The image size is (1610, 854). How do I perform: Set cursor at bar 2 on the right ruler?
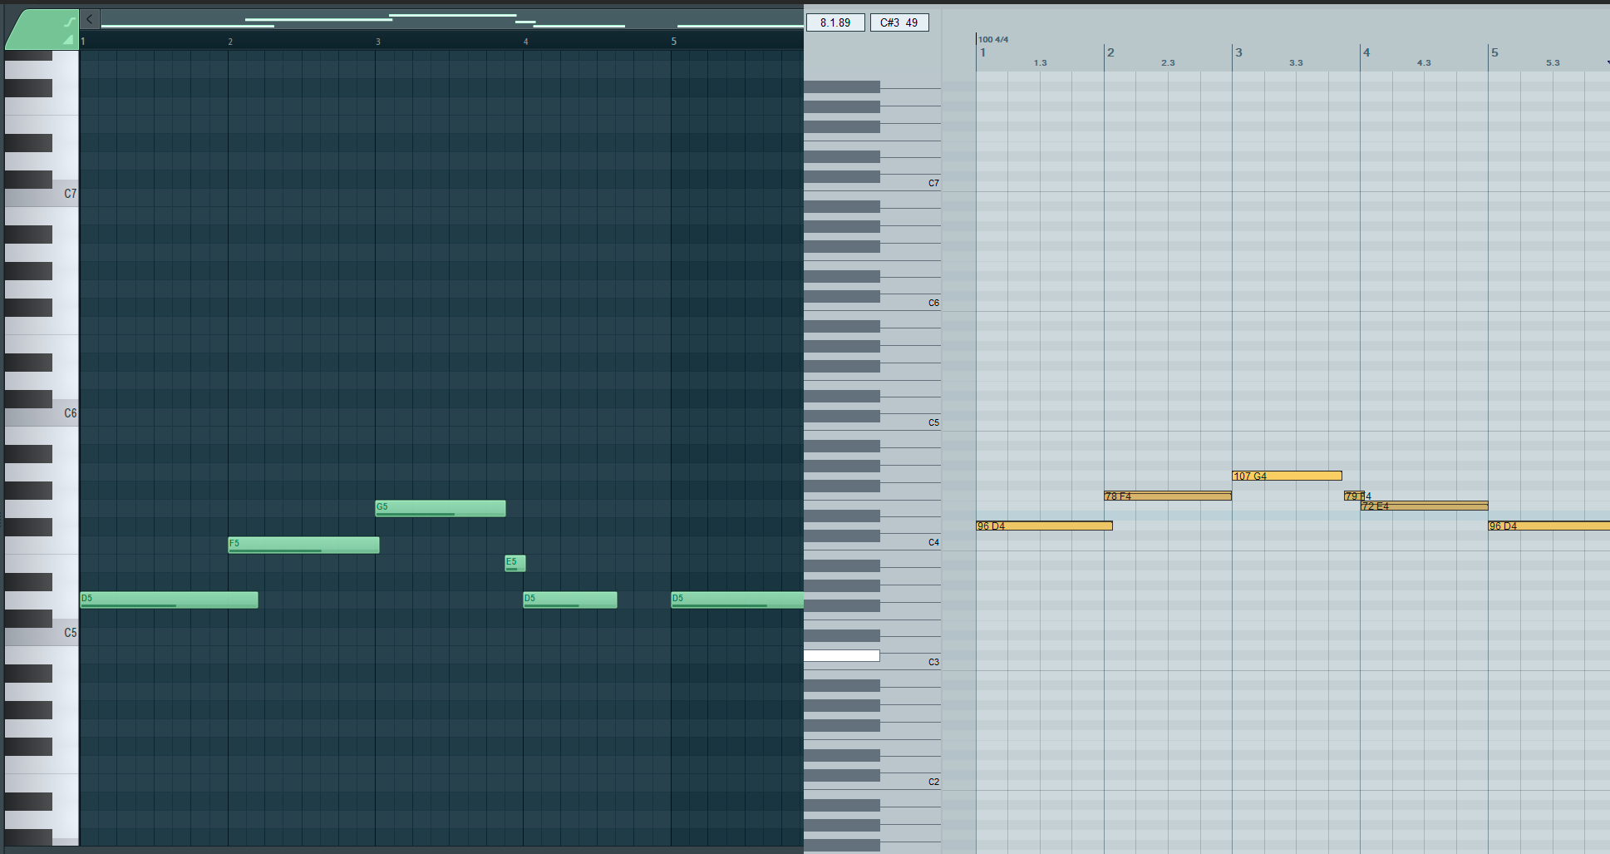click(1110, 53)
